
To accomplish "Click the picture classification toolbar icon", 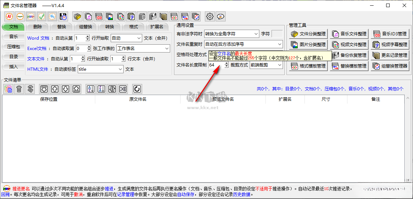I will (x=110, y=16).
